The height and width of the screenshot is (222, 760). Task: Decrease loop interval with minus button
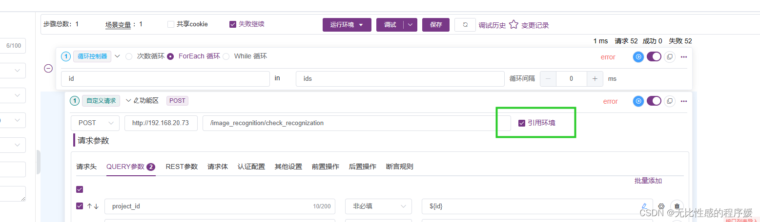548,78
